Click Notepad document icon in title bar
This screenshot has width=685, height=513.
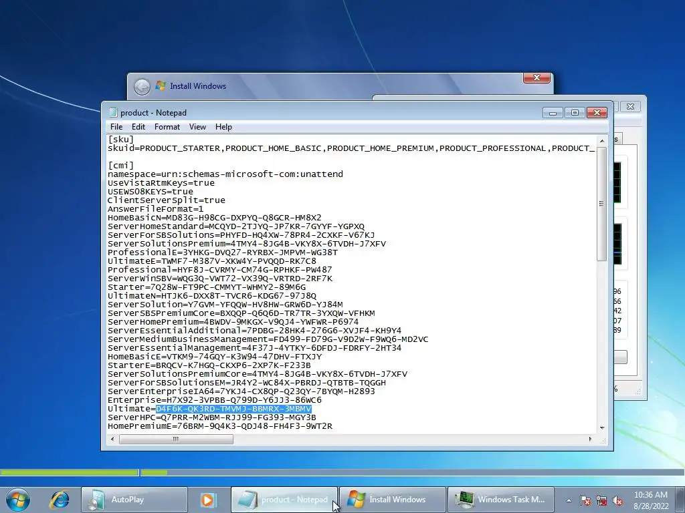pyautogui.click(x=113, y=112)
